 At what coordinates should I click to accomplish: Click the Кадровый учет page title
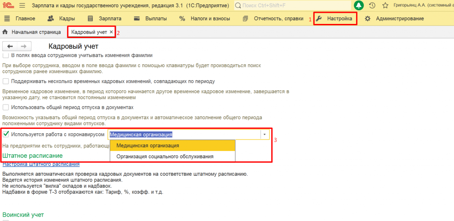pyautogui.click(x=73, y=47)
